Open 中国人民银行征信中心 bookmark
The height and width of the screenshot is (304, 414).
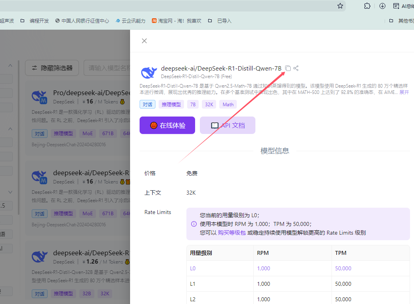82,21
